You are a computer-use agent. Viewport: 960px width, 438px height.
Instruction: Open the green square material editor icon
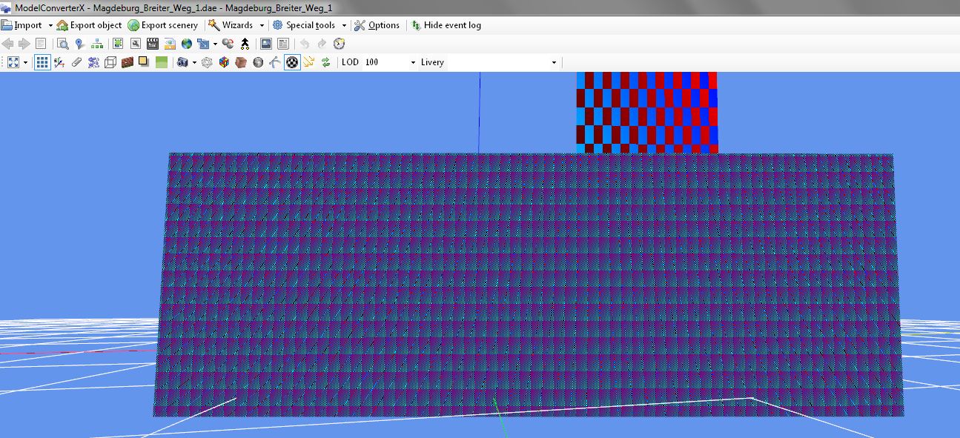[118, 44]
